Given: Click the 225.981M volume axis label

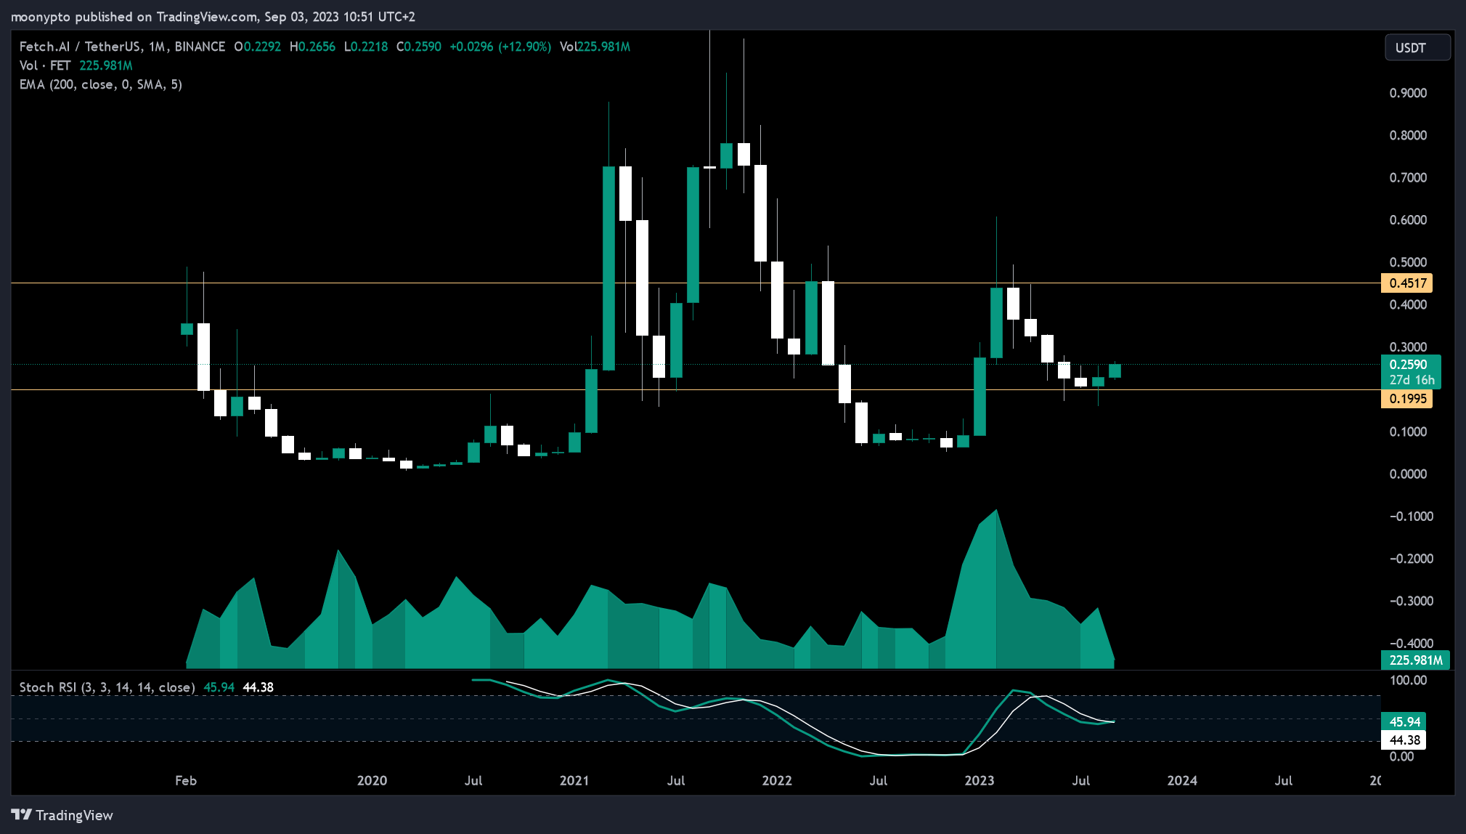Looking at the screenshot, I should (x=1415, y=660).
